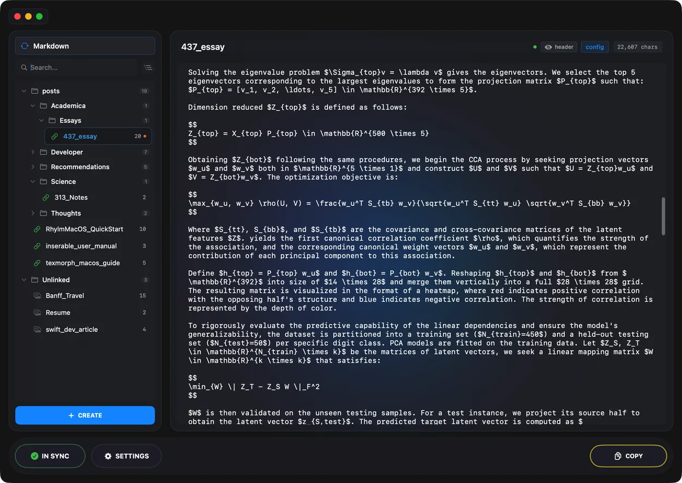This screenshot has width=682, height=483.
Task: Click the Science folder icon
Action: [x=43, y=182]
